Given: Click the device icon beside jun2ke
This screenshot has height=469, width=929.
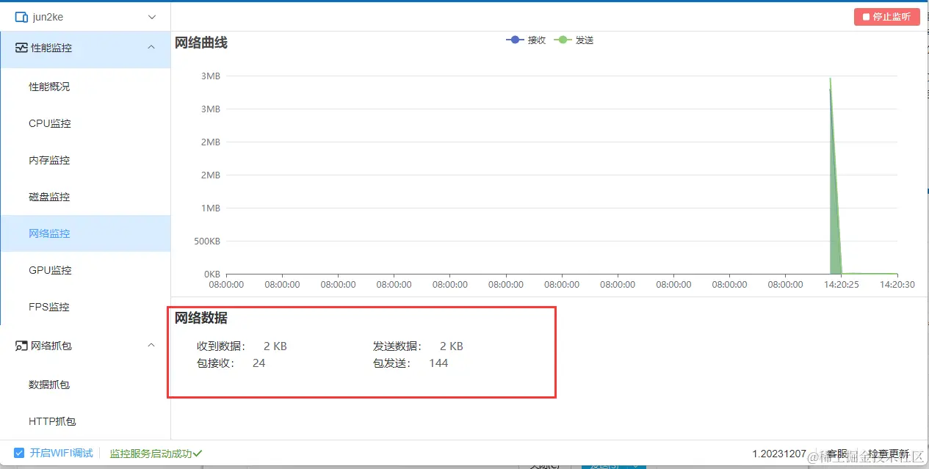Looking at the screenshot, I should [x=21, y=17].
